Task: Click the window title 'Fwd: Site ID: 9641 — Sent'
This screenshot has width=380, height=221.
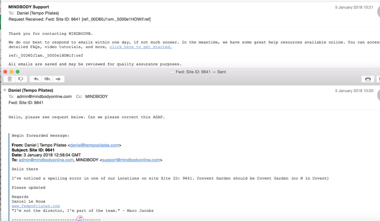Action: tap(201, 72)
